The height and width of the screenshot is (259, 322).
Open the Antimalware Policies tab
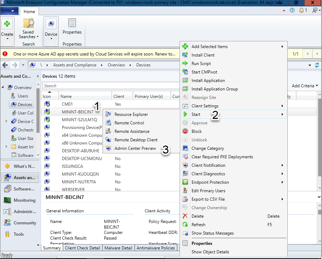156,248
